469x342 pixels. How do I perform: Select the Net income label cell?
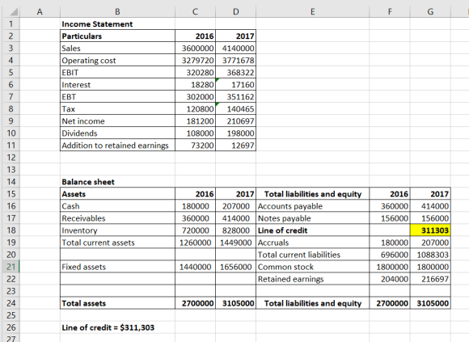(x=117, y=121)
